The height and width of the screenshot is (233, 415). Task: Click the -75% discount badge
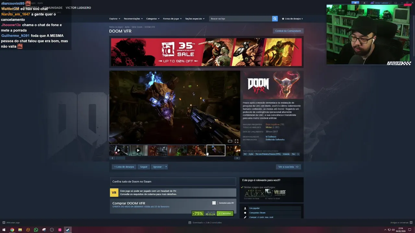(197, 214)
